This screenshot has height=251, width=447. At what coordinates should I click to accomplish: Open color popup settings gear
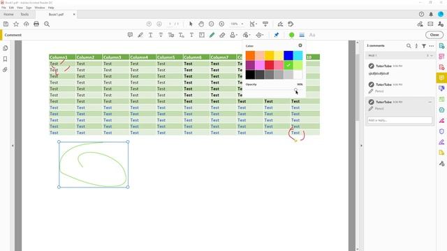(300, 45)
